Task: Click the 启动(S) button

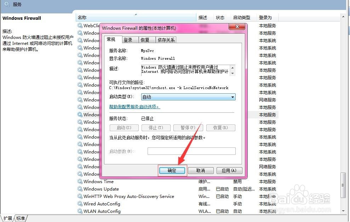Action: (124, 128)
